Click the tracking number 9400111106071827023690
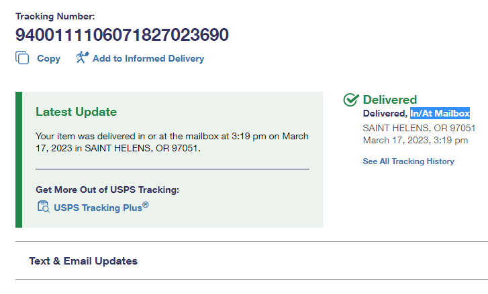488x294 pixels. (x=122, y=35)
